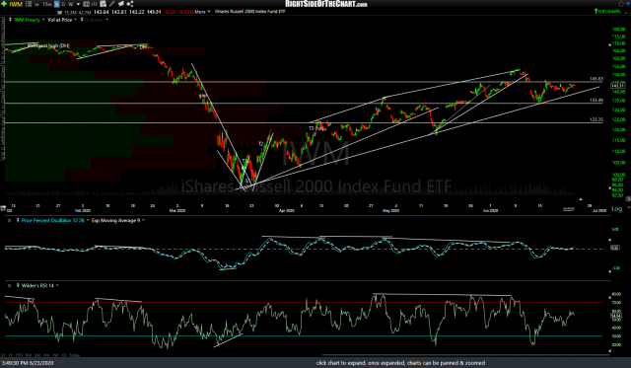Click the IWM ticker symbol field

16,4
